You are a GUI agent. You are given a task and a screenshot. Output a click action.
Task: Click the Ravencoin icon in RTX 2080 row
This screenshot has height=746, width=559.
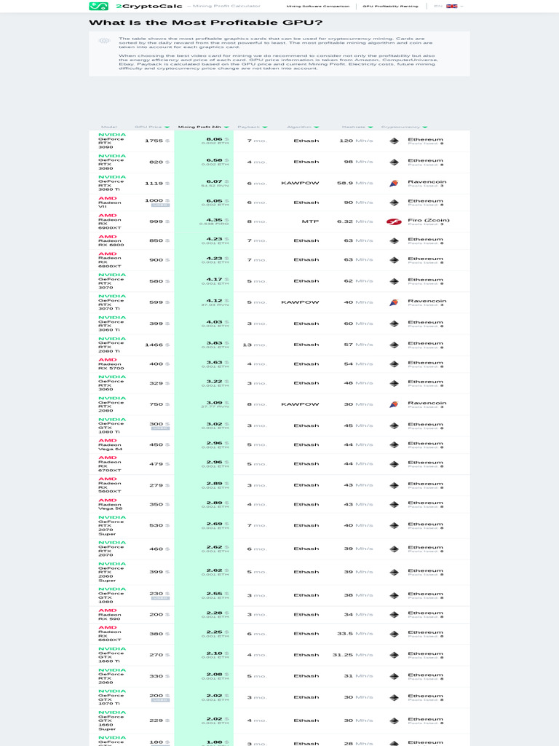tap(394, 404)
